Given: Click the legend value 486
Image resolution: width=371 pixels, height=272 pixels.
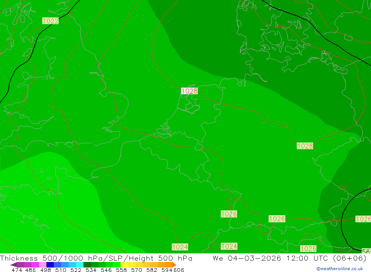Looking at the screenshot, I should (30, 270).
